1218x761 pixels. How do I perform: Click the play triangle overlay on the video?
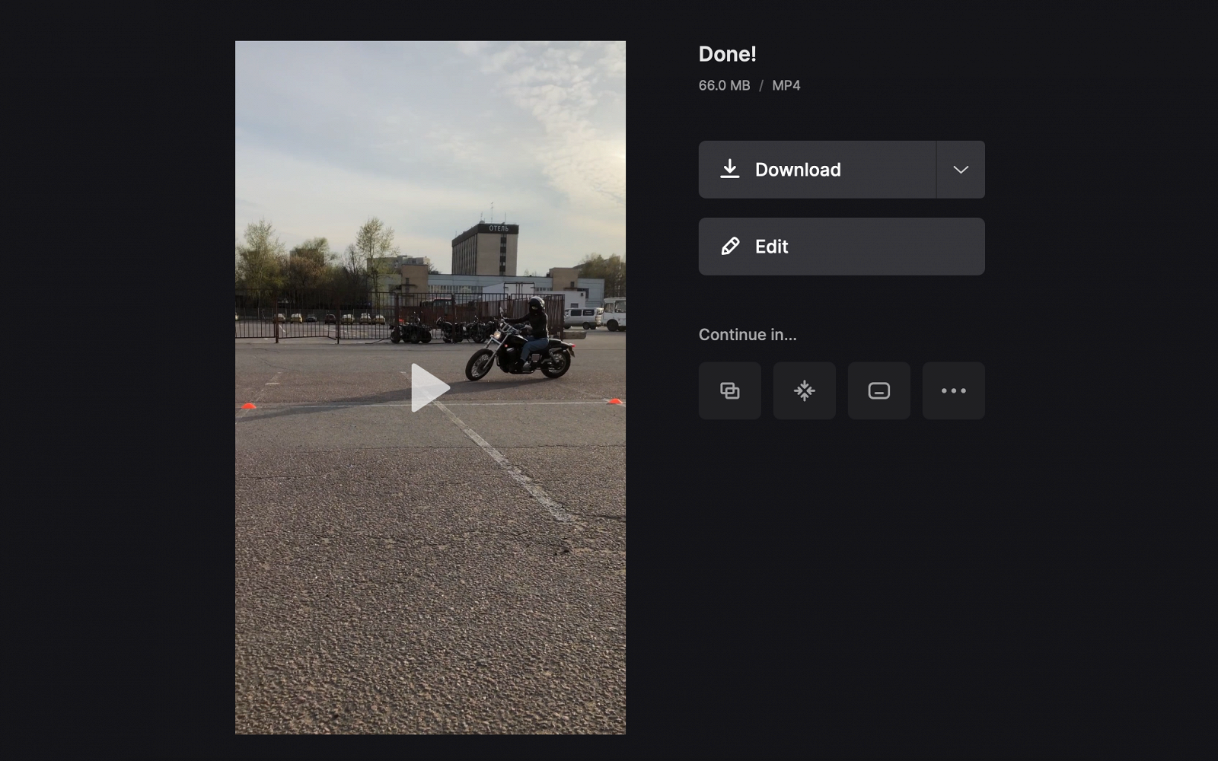point(430,387)
